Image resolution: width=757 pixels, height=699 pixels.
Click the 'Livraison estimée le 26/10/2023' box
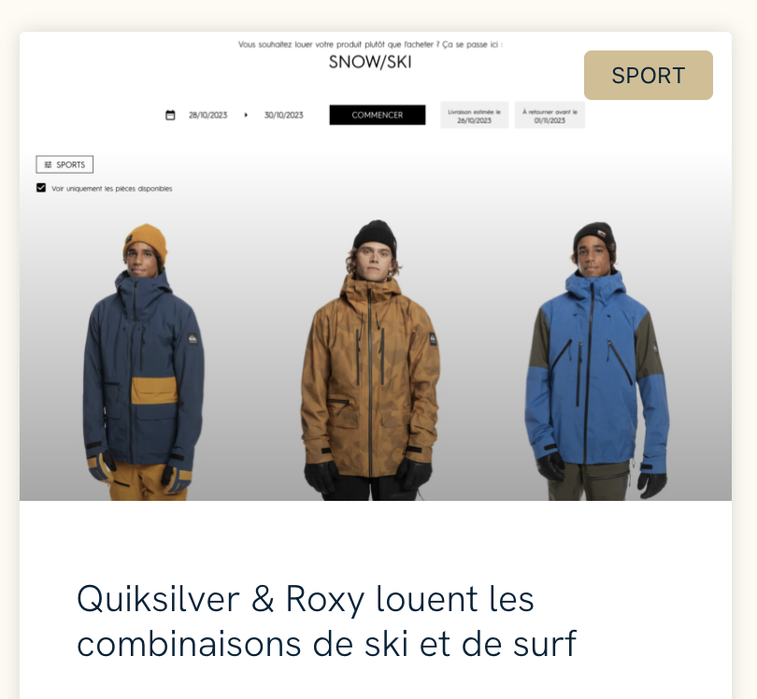pos(474,115)
